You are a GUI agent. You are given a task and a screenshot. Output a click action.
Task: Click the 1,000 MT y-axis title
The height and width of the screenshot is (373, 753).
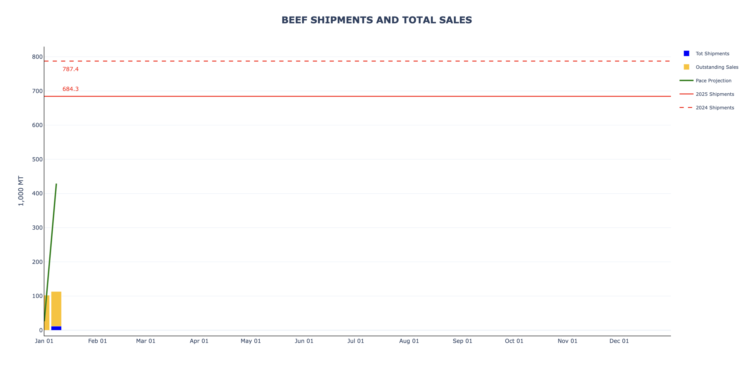coord(21,191)
